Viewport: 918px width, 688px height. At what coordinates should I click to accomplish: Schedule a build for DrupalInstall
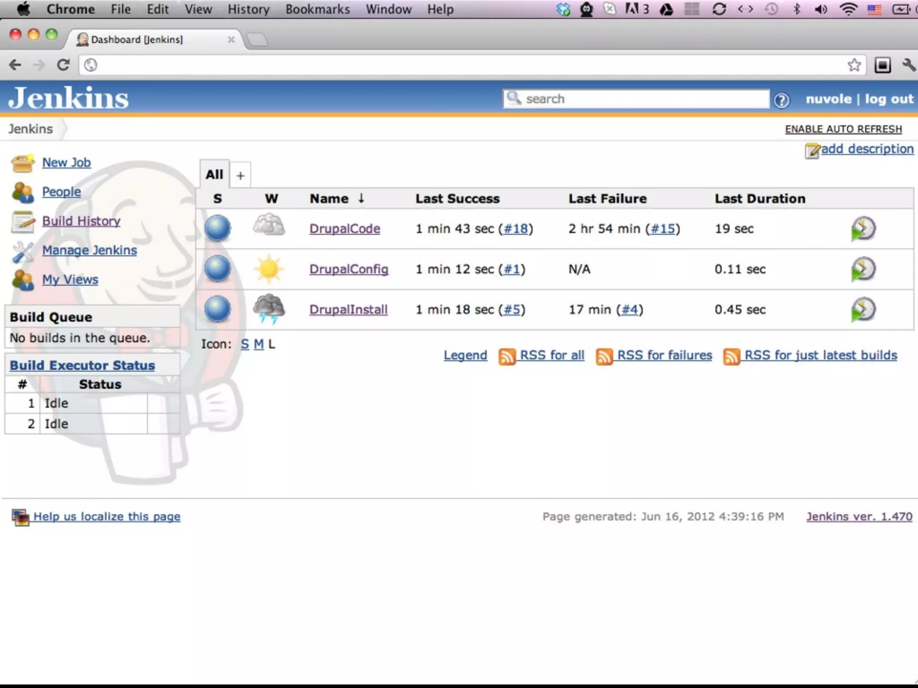point(863,309)
